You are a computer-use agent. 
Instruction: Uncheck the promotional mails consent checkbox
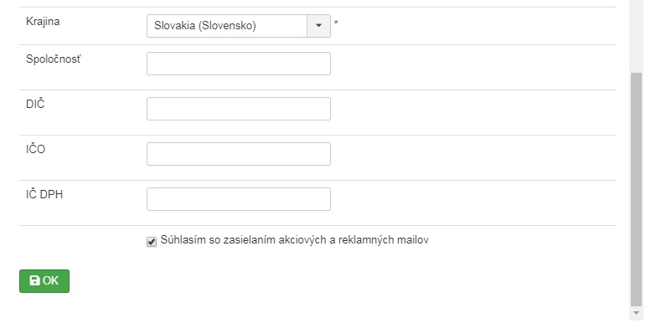tap(152, 242)
